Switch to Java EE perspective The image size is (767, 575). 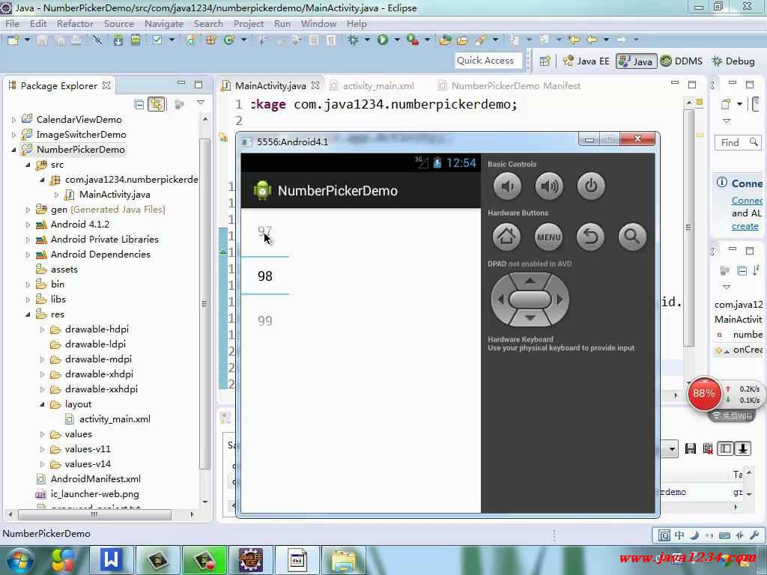pyautogui.click(x=586, y=61)
